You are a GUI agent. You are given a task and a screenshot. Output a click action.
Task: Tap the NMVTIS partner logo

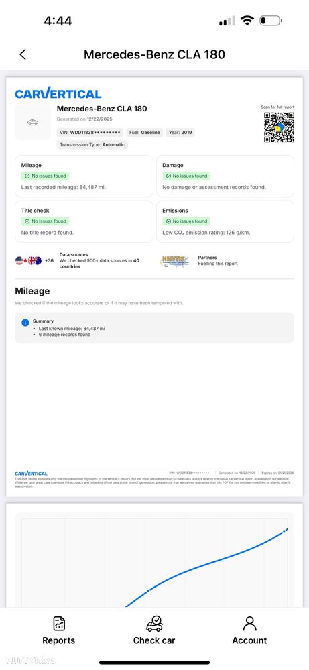pyautogui.click(x=175, y=261)
